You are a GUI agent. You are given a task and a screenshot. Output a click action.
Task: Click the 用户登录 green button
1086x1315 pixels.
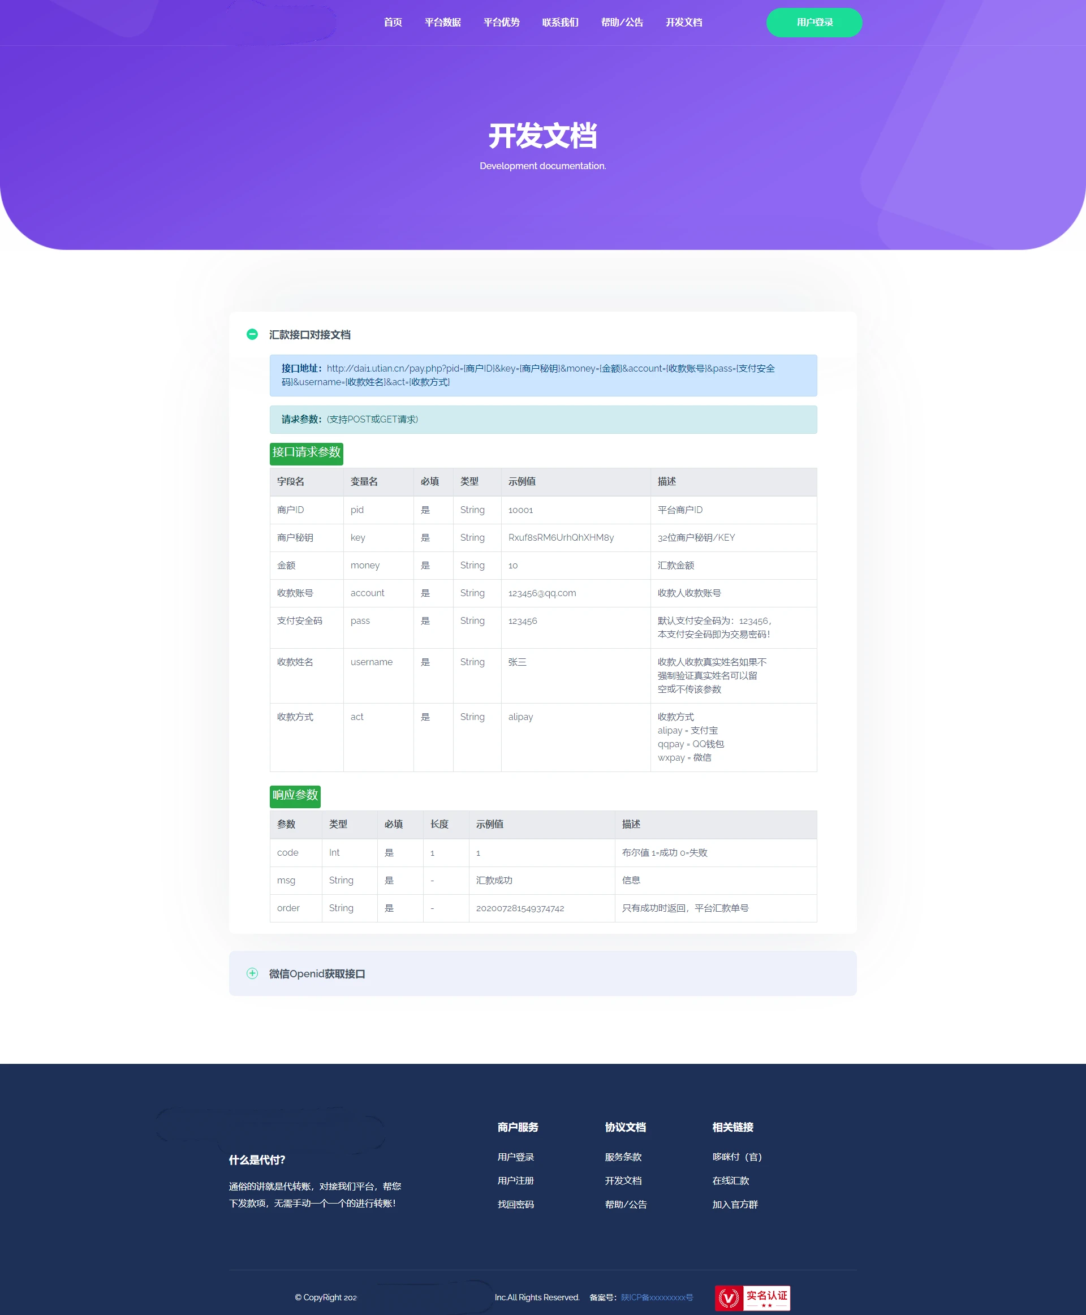(x=814, y=23)
